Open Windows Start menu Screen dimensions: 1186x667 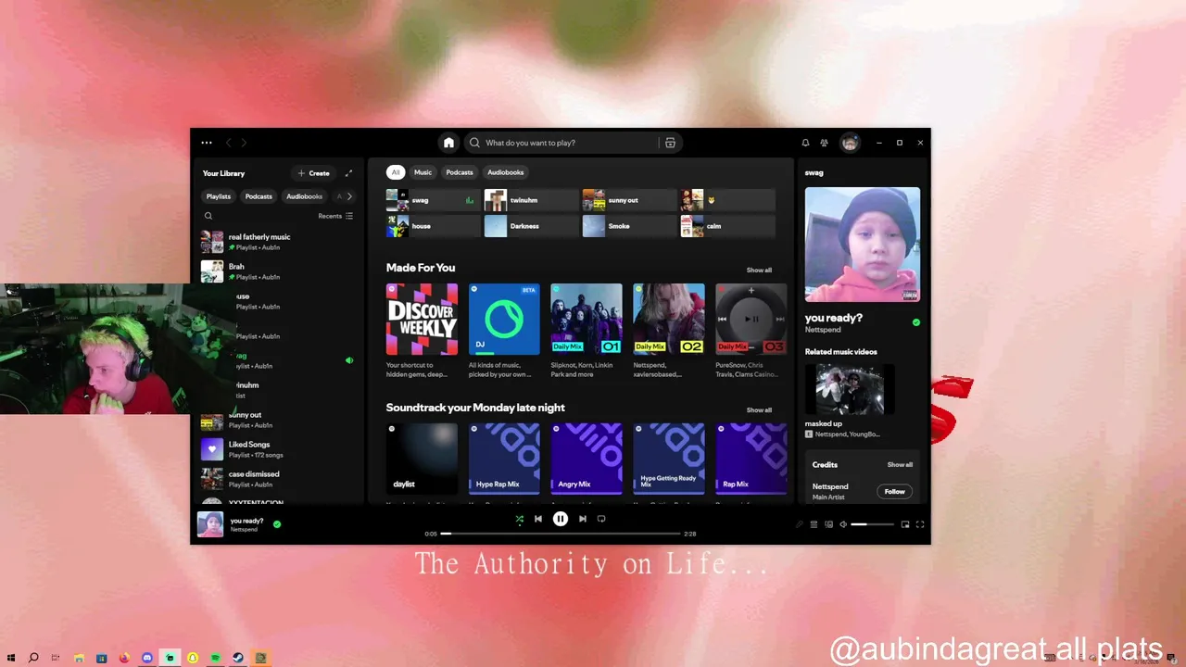point(11,658)
